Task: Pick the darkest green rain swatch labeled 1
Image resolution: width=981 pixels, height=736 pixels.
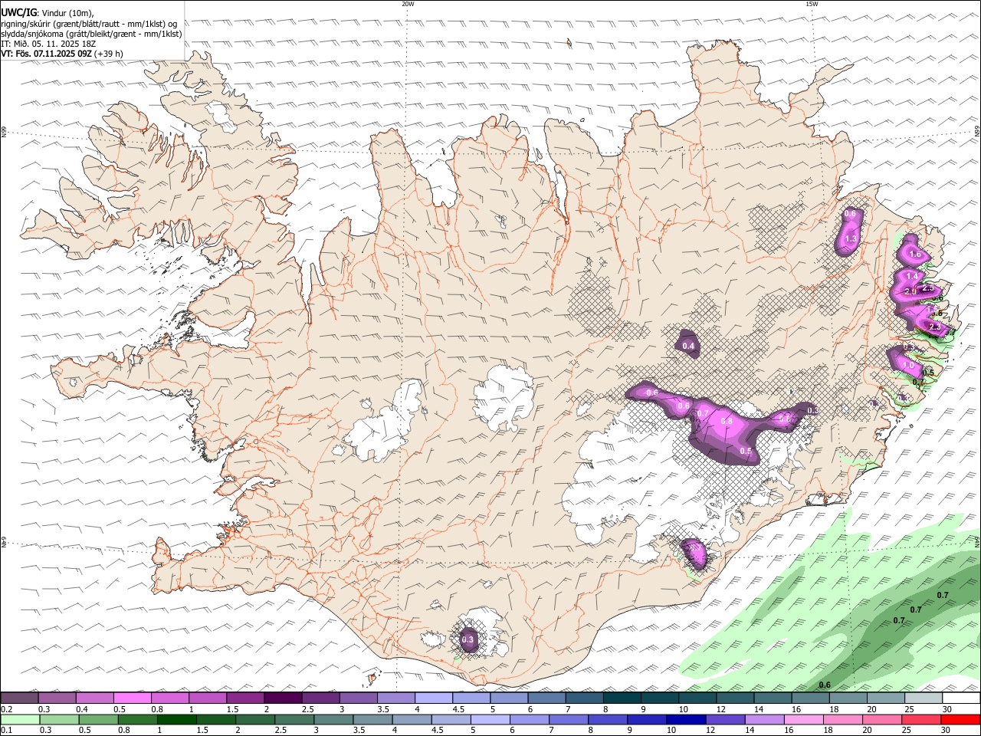Action: 176,720
